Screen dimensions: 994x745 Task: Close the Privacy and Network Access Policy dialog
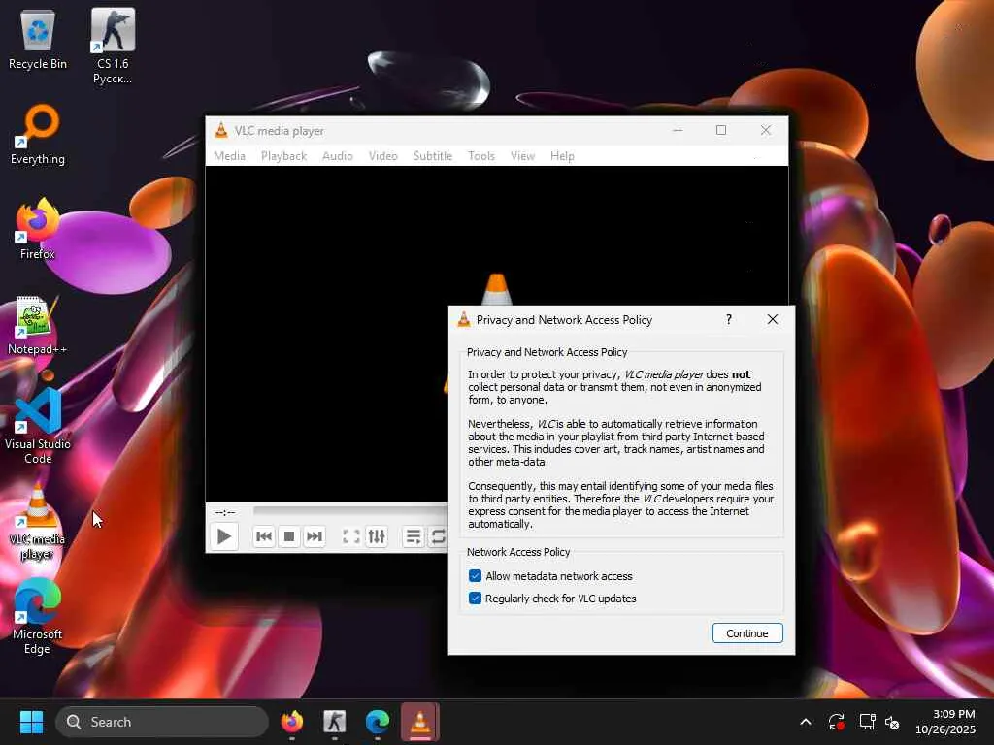pos(772,319)
